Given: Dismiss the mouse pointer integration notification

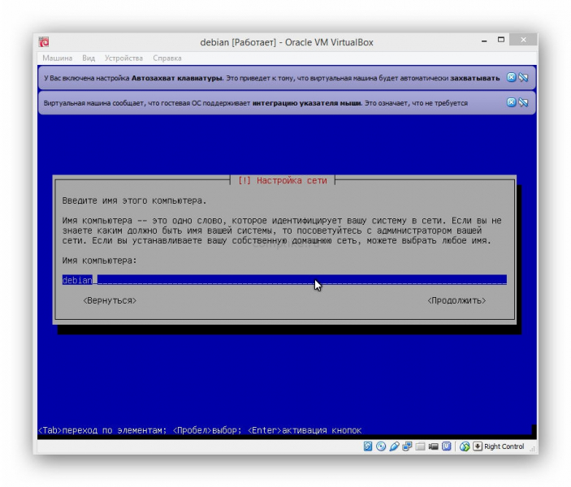Looking at the screenshot, I should (x=511, y=103).
